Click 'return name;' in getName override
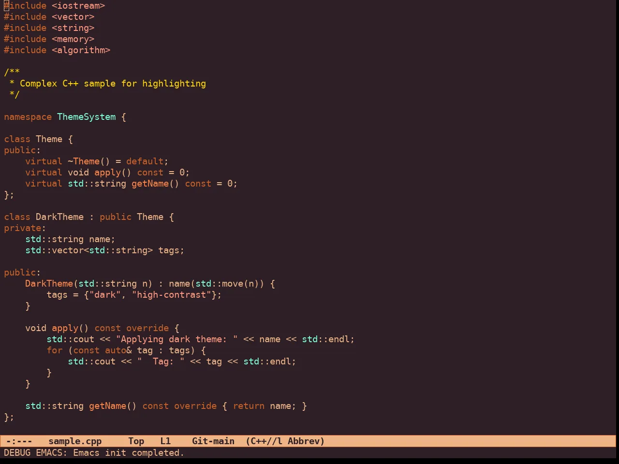This screenshot has width=619, height=464. (265, 406)
